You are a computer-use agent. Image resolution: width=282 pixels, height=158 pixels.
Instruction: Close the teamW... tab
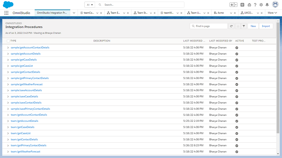point(181,13)
